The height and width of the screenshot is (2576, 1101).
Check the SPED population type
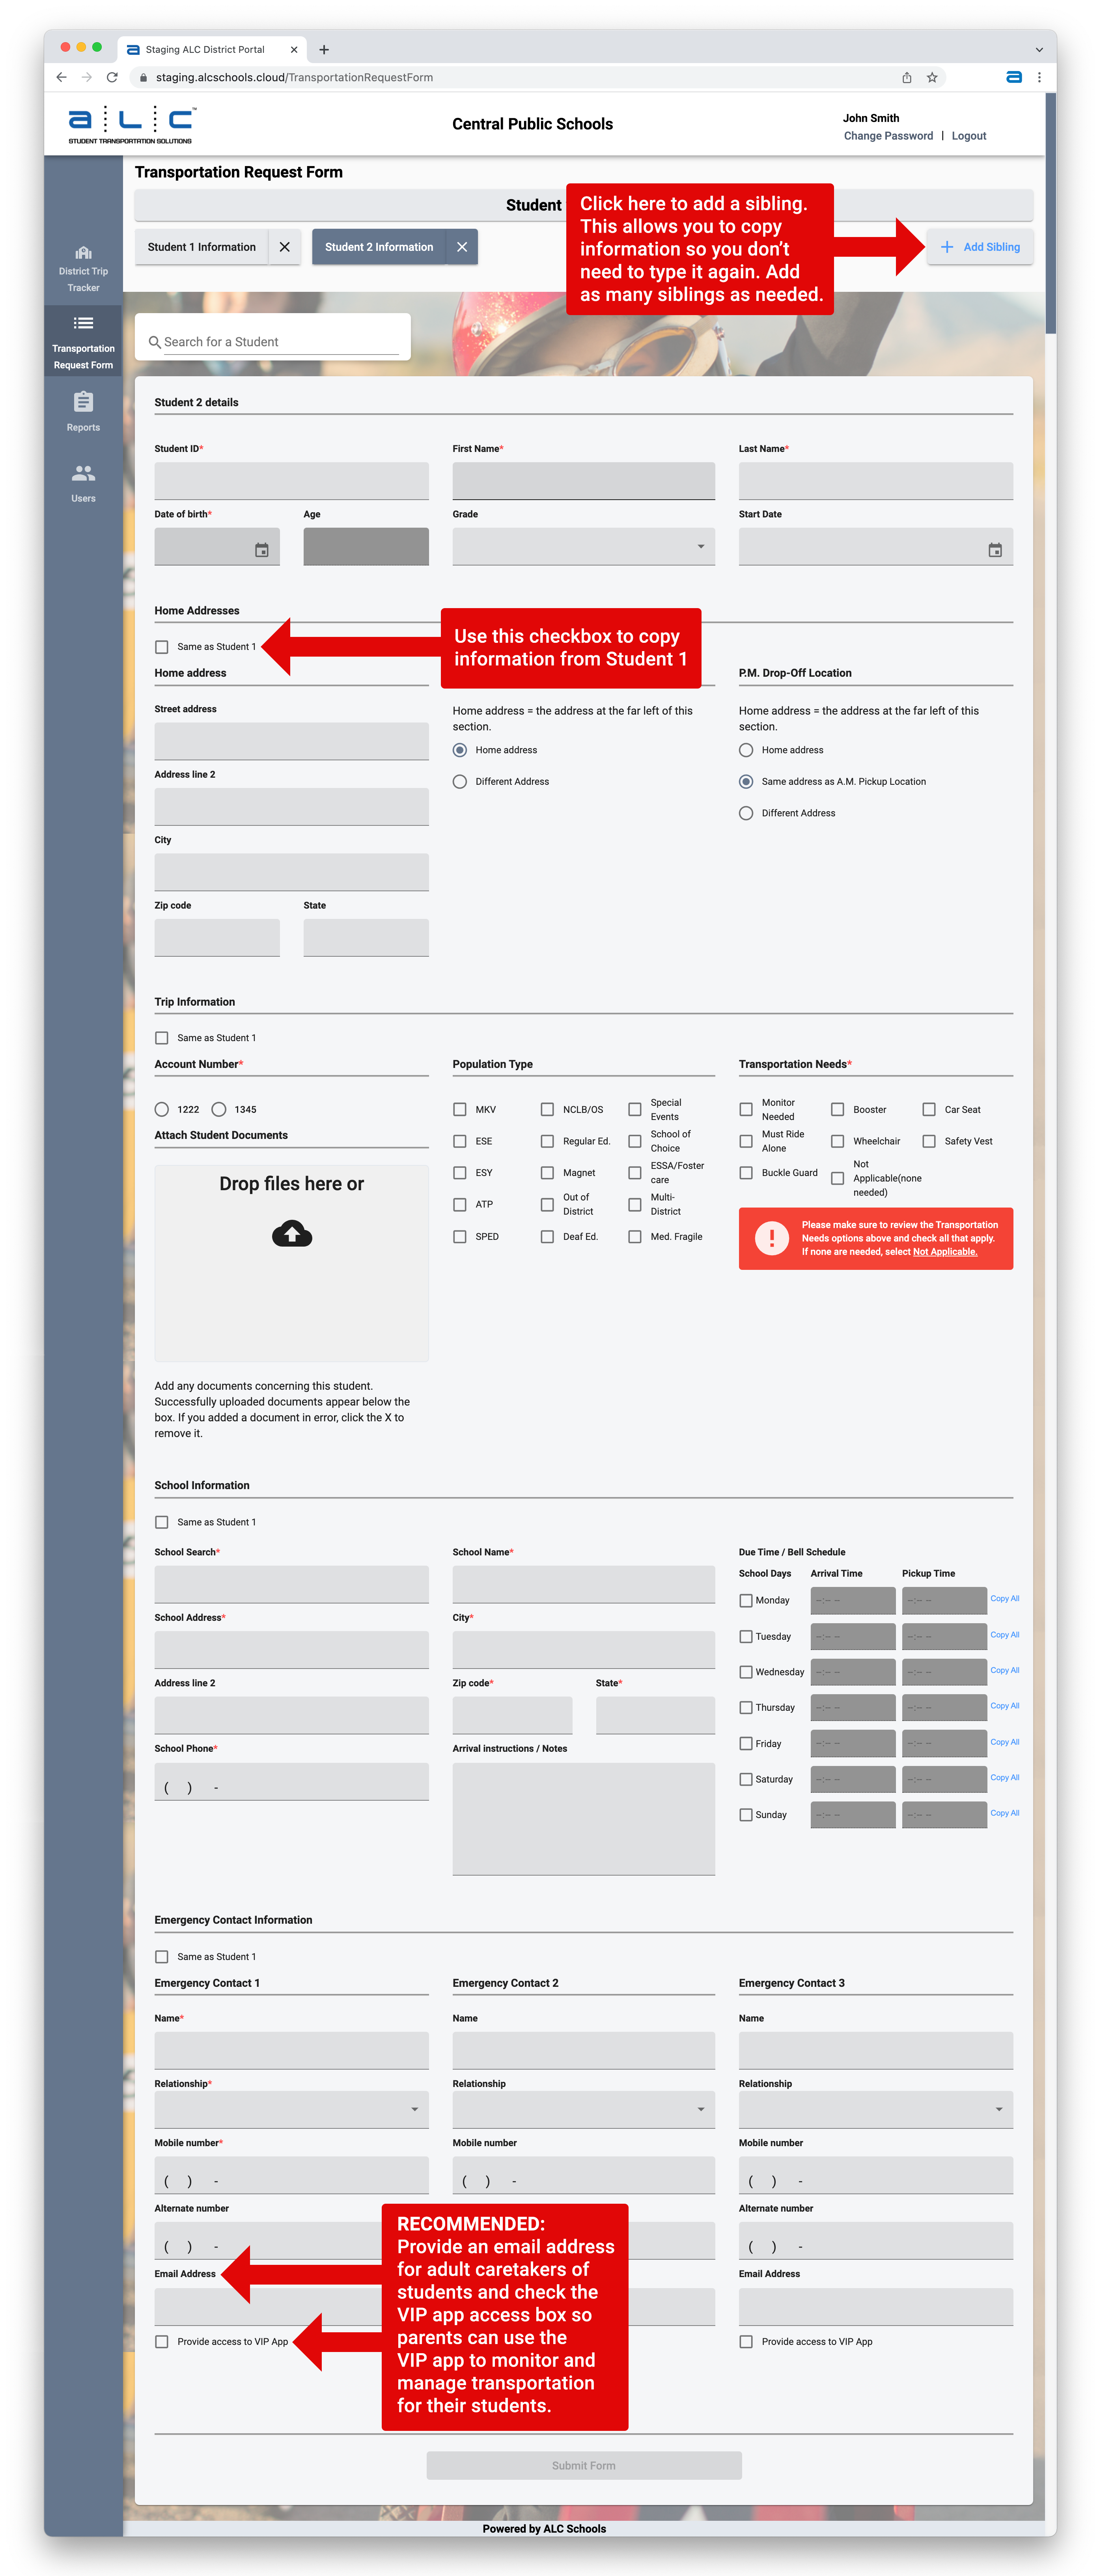click(x=460, y=1237)
